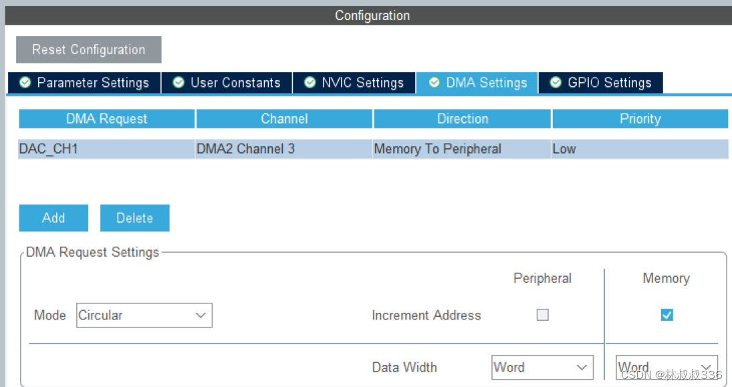Select the DAC_CH1 request cell
The image size is (732, 387).
[106, 149]
